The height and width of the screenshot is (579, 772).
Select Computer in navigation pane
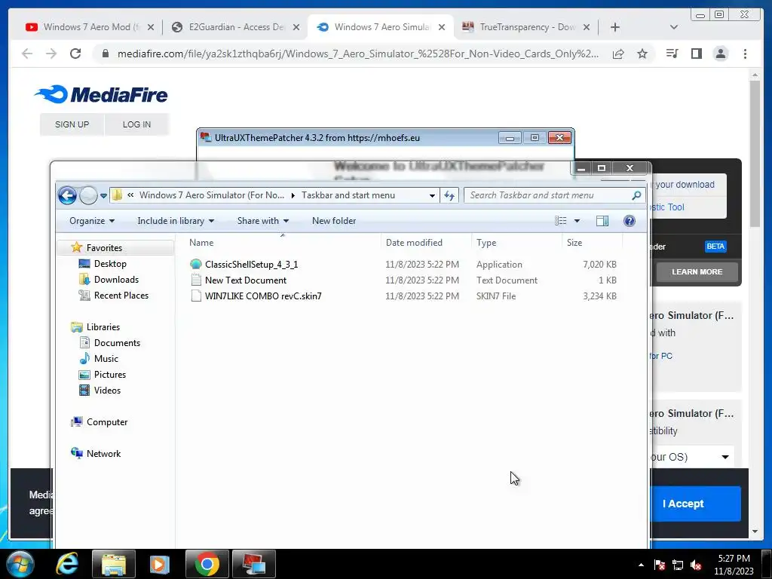(107, 422)
